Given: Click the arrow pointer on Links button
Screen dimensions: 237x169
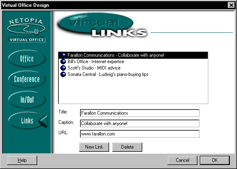Looking at the screenshot, I should [x=44, y=121].
